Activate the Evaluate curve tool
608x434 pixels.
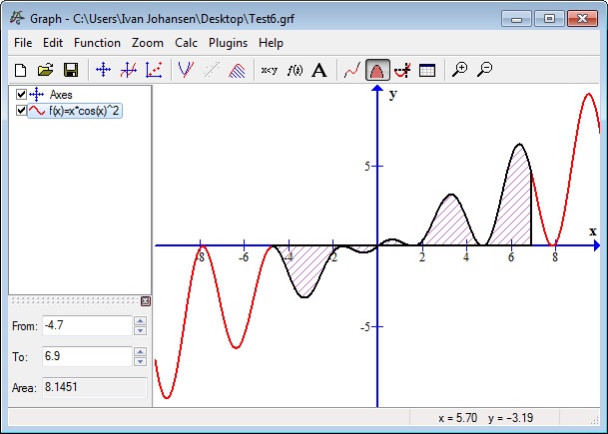352,70
